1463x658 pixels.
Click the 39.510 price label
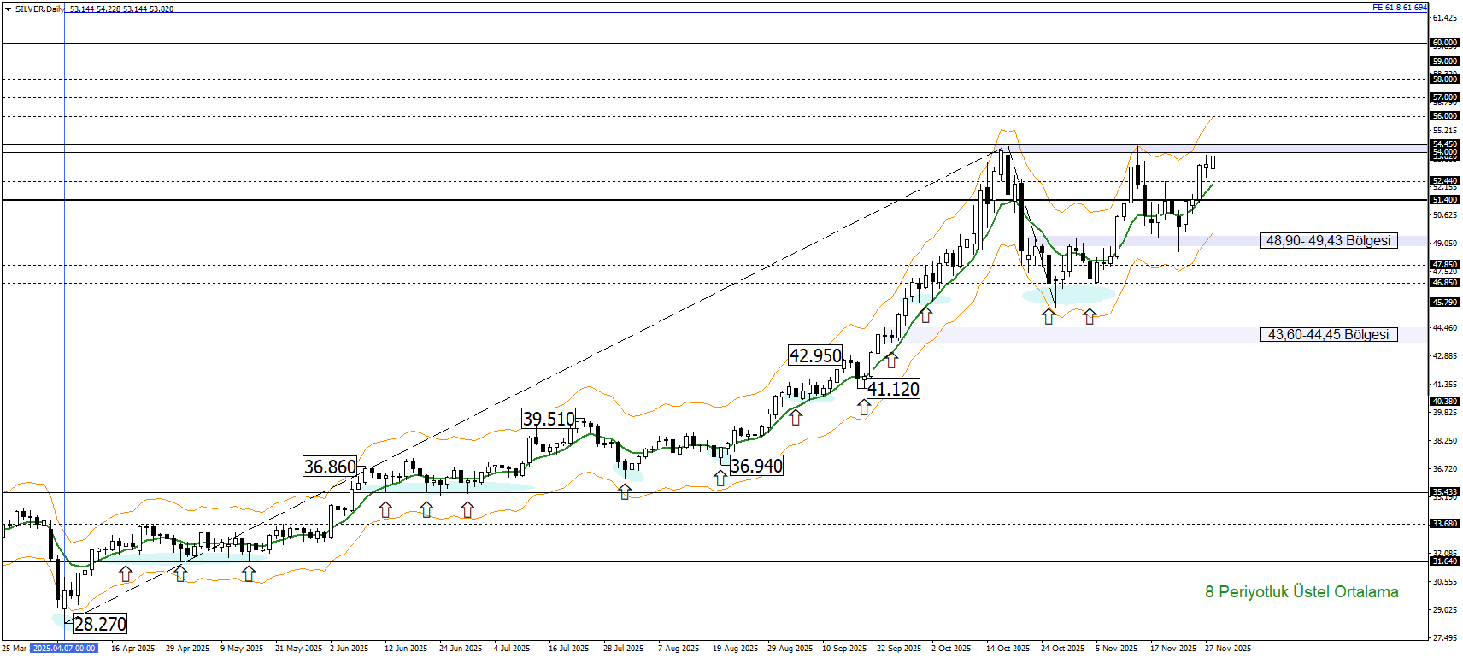point(549,419)
